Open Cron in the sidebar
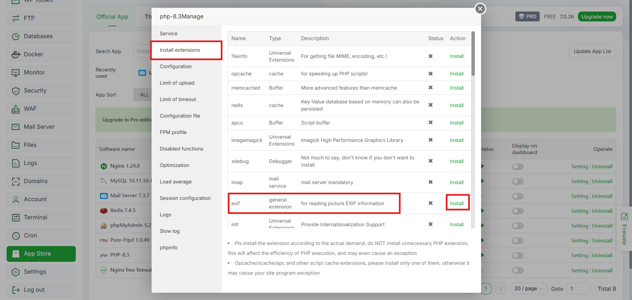The height and width of the screenshot is (300, 632). pyautogui.click(x=41, y=235)
